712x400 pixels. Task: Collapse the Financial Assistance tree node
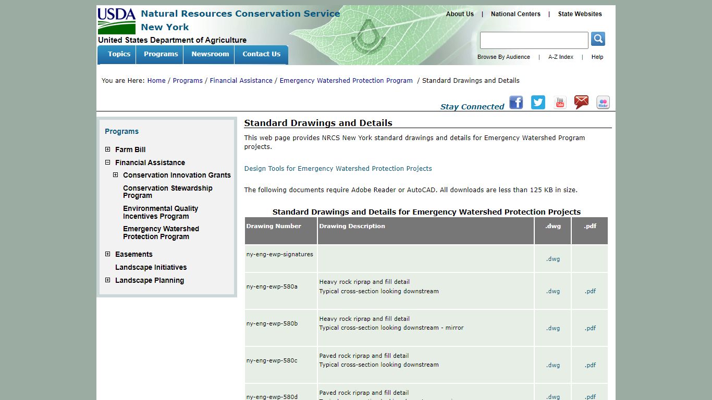(108, 162)
